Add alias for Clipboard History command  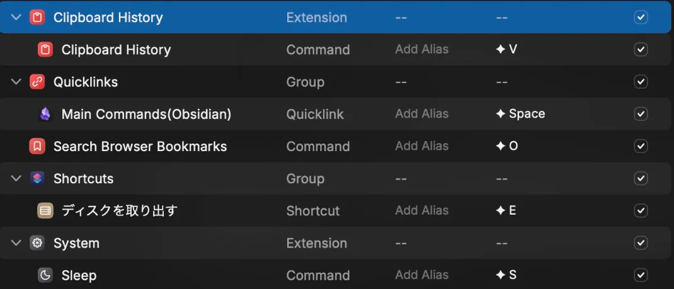(421, 50)
